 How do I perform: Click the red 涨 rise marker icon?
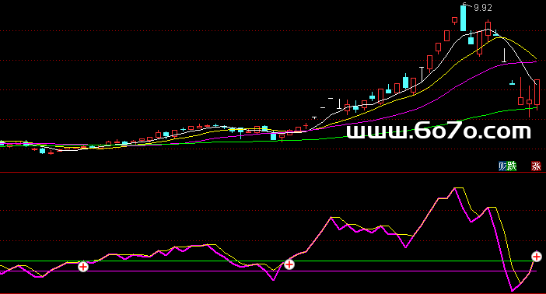pos(536,166)
